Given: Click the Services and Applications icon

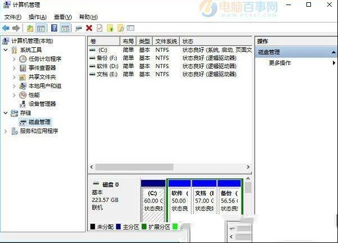Looking at the screenshot, I should 14,131.
